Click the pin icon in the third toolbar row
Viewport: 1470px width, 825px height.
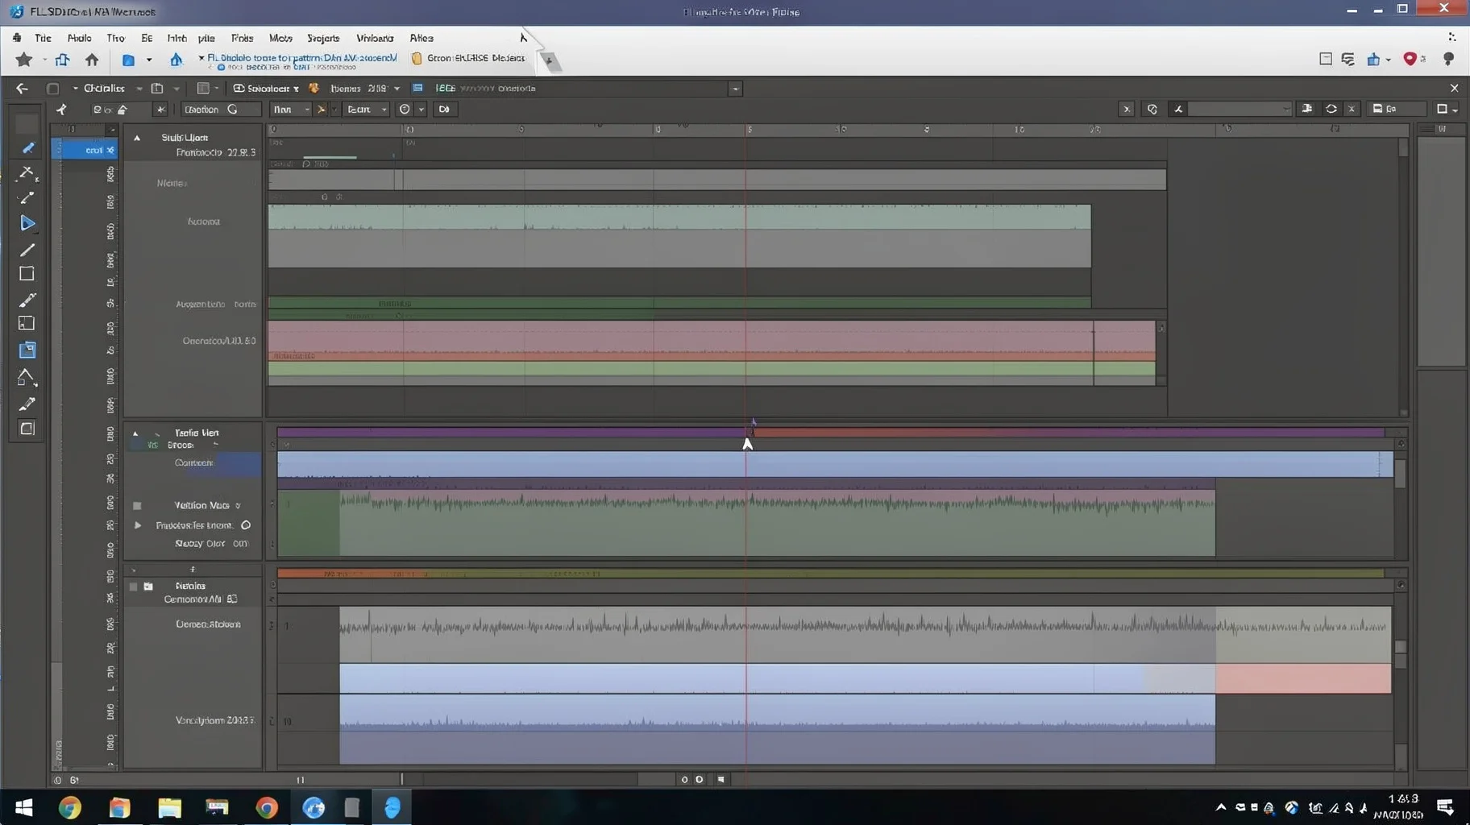pyautogui.click(x=61, y=110)
